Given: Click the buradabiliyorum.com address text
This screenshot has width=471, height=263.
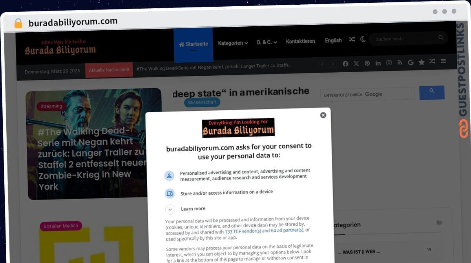Looking at the screenshot, I should click(x=73, y=22).
